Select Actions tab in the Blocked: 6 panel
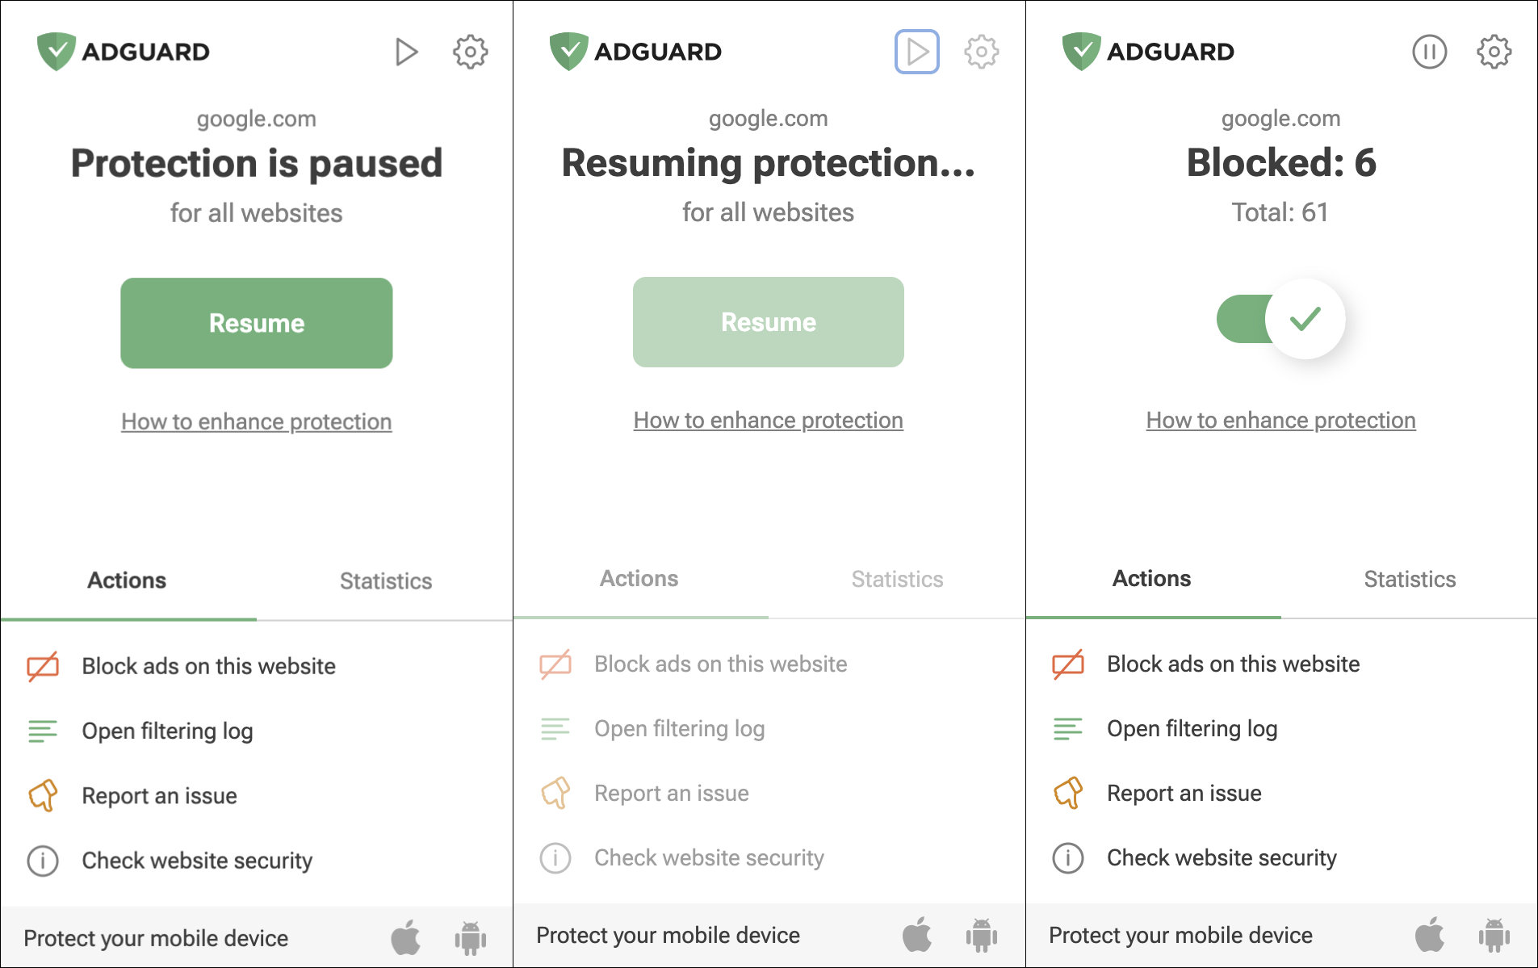 tap(1152, 578)
